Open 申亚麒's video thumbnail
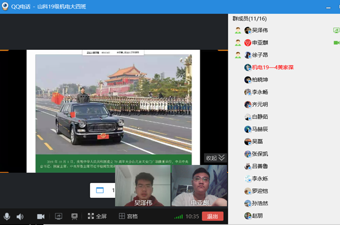340x225 pixels. [x=199, y=185]
